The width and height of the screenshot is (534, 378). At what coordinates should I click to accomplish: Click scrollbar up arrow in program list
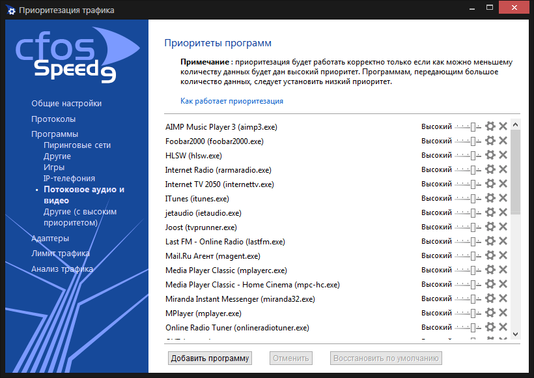[x=515, y=124]
